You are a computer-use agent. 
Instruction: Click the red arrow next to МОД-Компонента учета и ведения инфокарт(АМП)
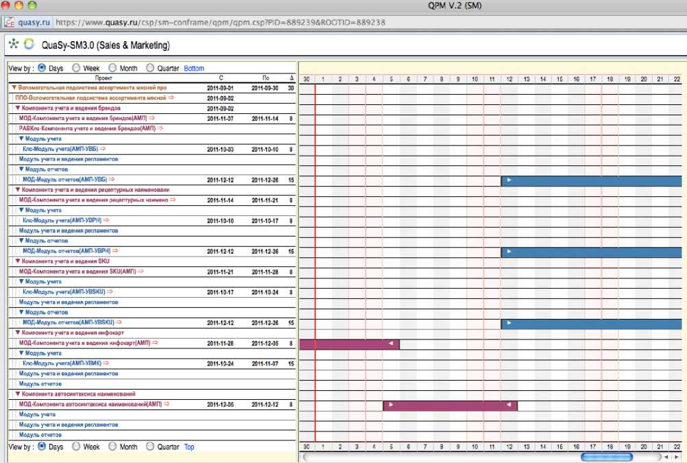pos(155,342)
